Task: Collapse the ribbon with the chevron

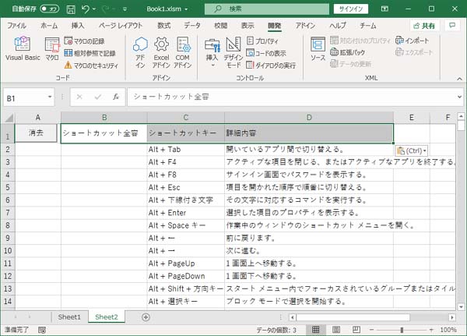Action: pyautogui.click(x=459, y=79)
